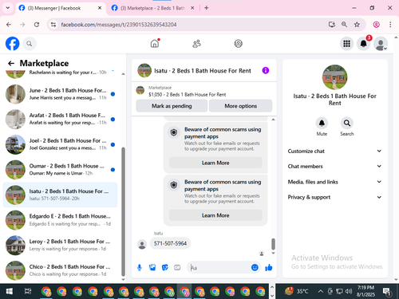Reload the page with the refresh icon

coord(37,25)
